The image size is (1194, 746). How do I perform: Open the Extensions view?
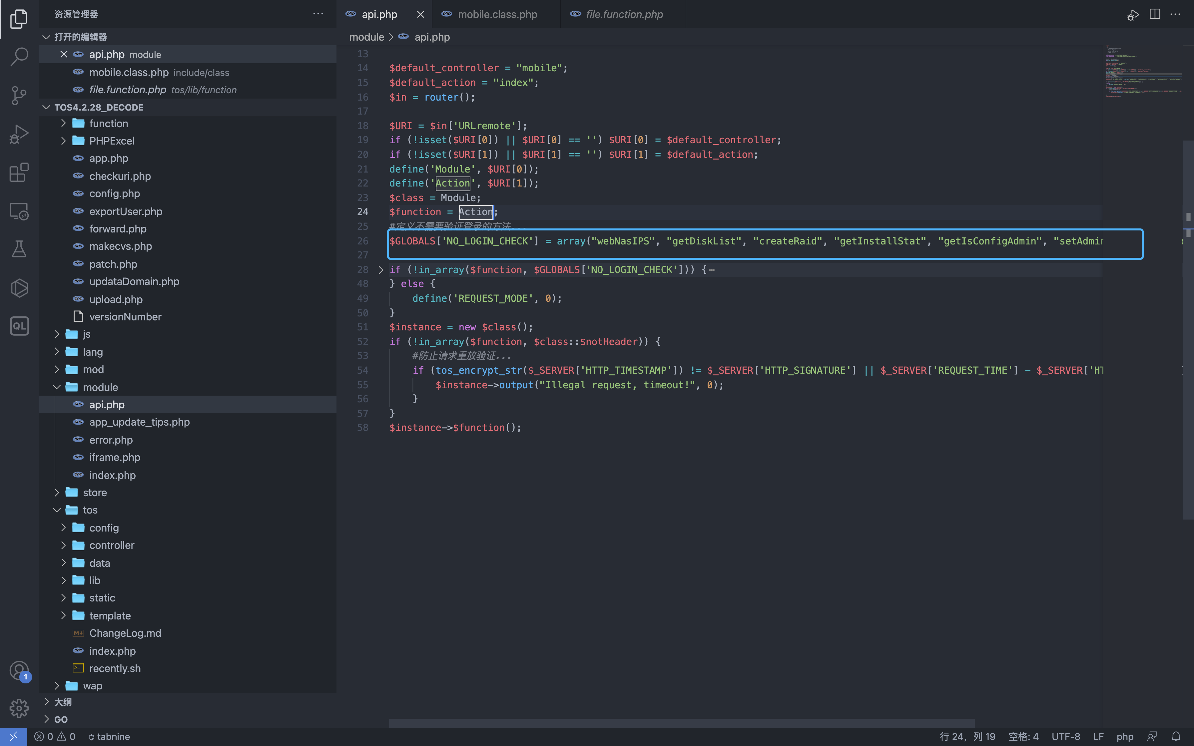tap(19, 172)
